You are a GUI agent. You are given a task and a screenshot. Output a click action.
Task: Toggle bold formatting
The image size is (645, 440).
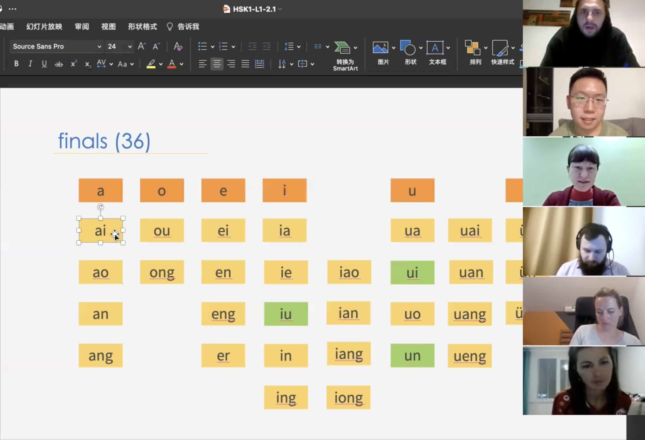point(16,64)
